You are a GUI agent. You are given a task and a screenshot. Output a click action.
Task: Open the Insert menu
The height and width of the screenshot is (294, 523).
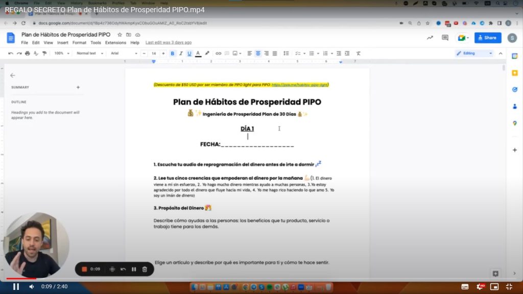coord(63,43)
